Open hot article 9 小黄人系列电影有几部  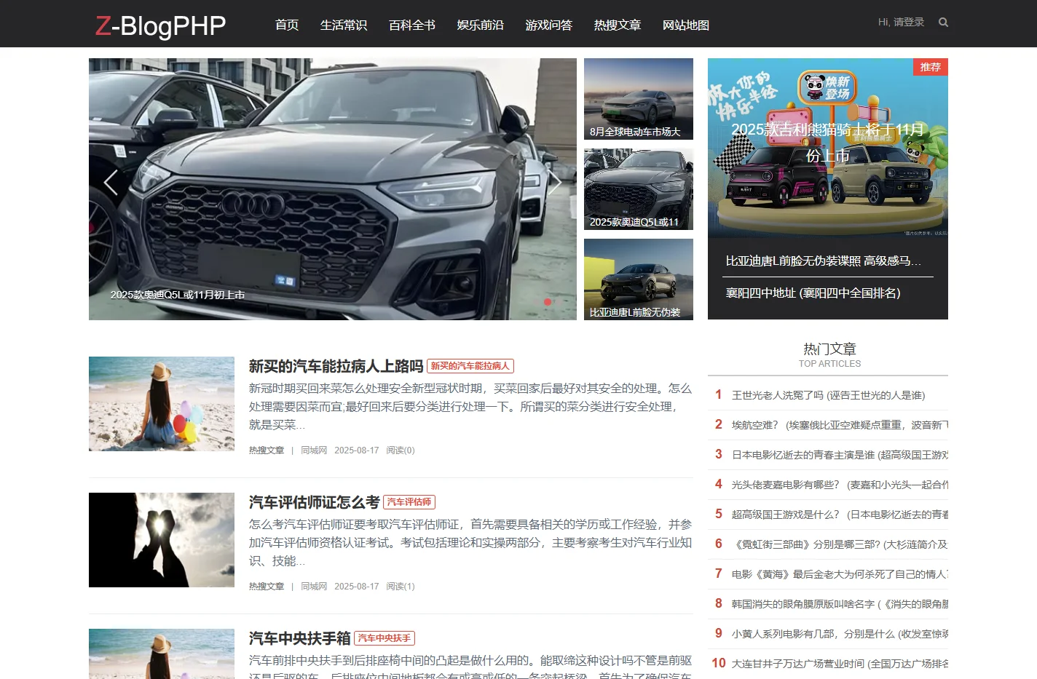point(840,634)
